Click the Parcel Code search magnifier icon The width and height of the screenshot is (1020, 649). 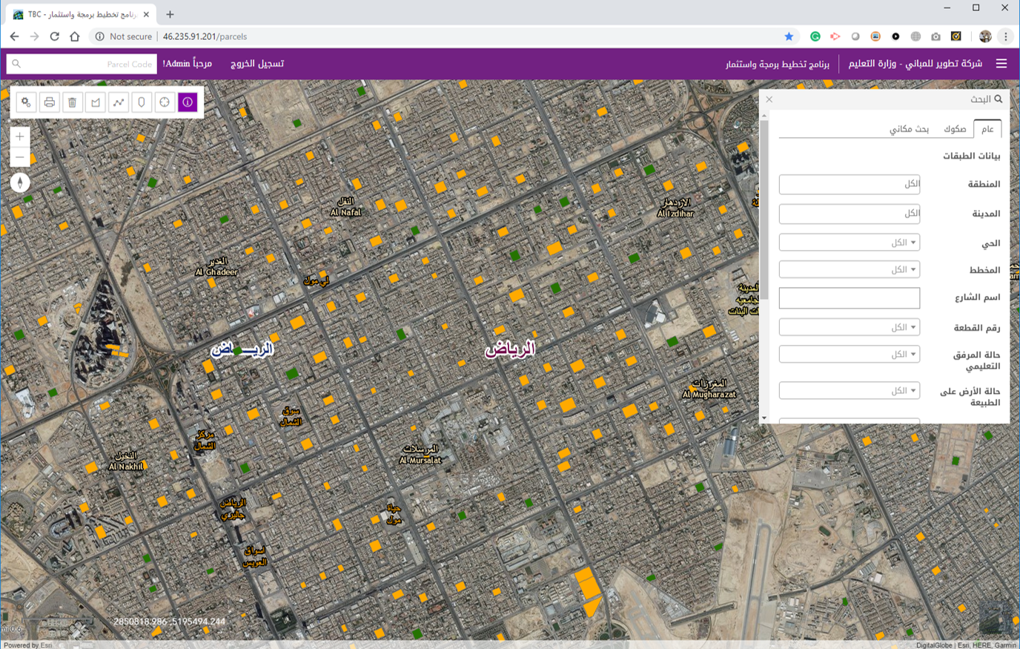[16, 64]
